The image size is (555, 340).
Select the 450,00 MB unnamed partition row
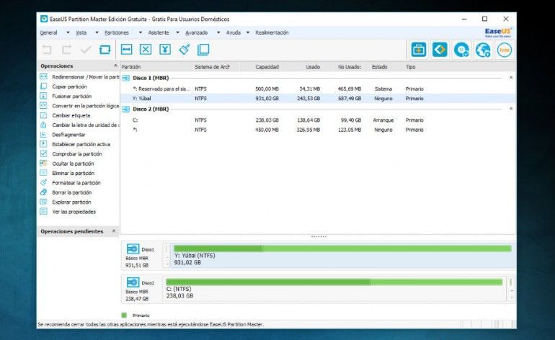pos(317,130)
